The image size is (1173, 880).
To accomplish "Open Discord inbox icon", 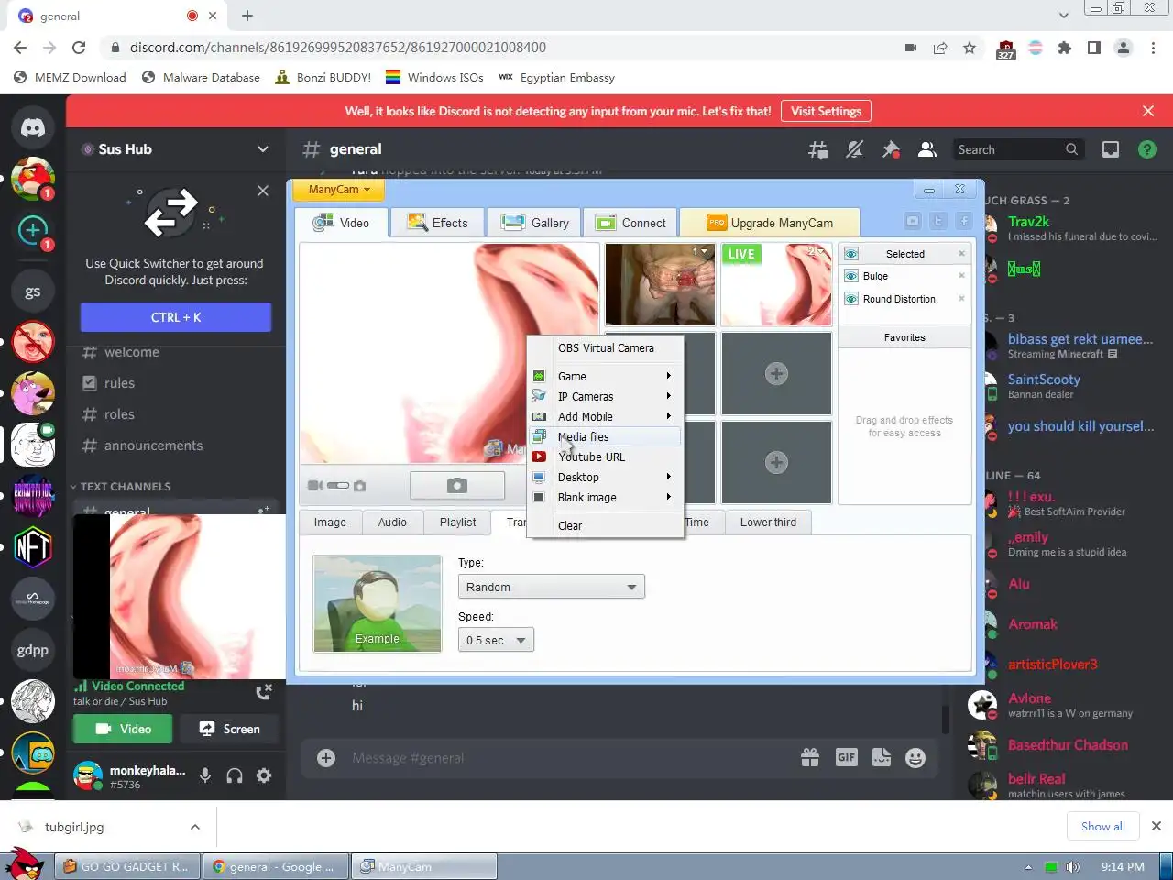I will pyautogui.click(x=1111, y=149).
